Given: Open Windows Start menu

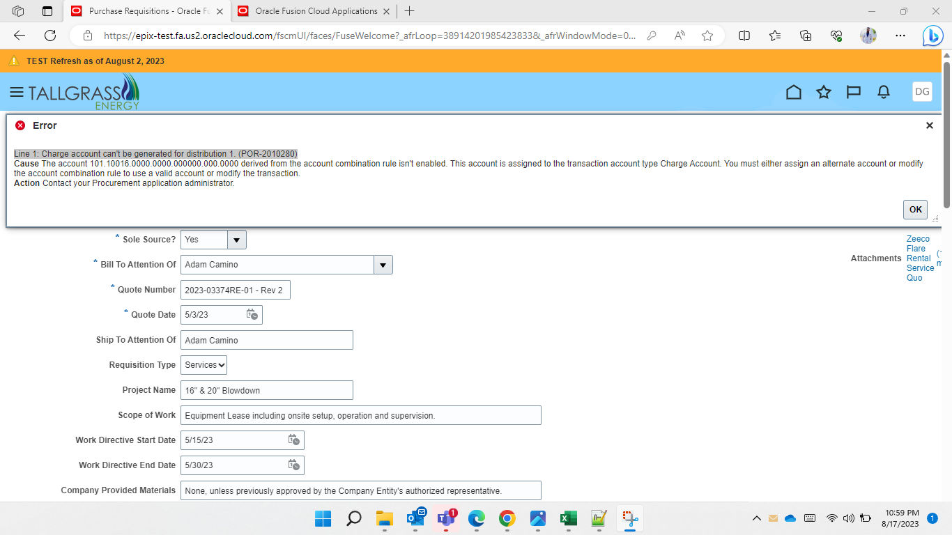Looking at the screenshot, I should (323, 518).
